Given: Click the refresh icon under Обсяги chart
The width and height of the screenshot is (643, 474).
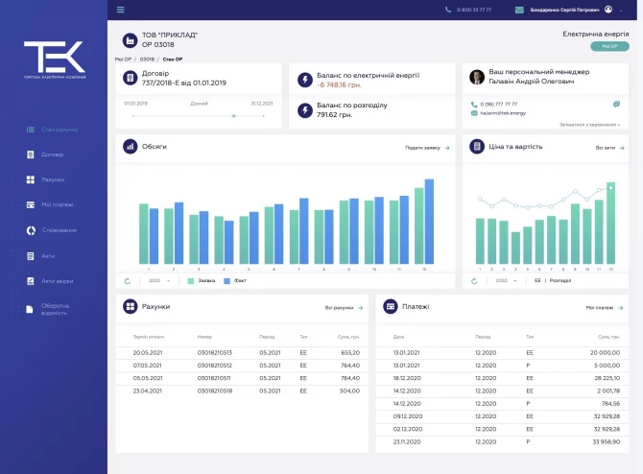Looking at the screenshot, I should [127, 281].
